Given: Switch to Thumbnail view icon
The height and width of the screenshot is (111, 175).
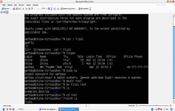Looking at the screenshot, I should pos(1,12).
